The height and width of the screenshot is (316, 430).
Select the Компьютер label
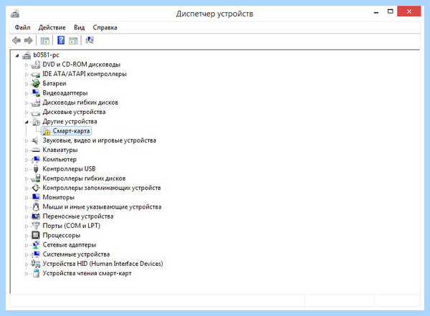59,159
